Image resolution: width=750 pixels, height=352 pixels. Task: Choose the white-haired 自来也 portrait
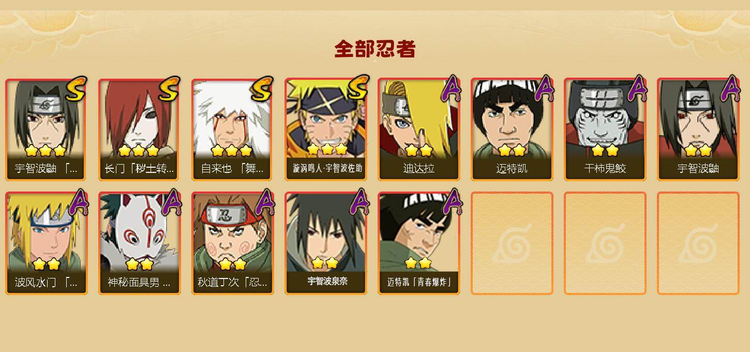[232, 129]
